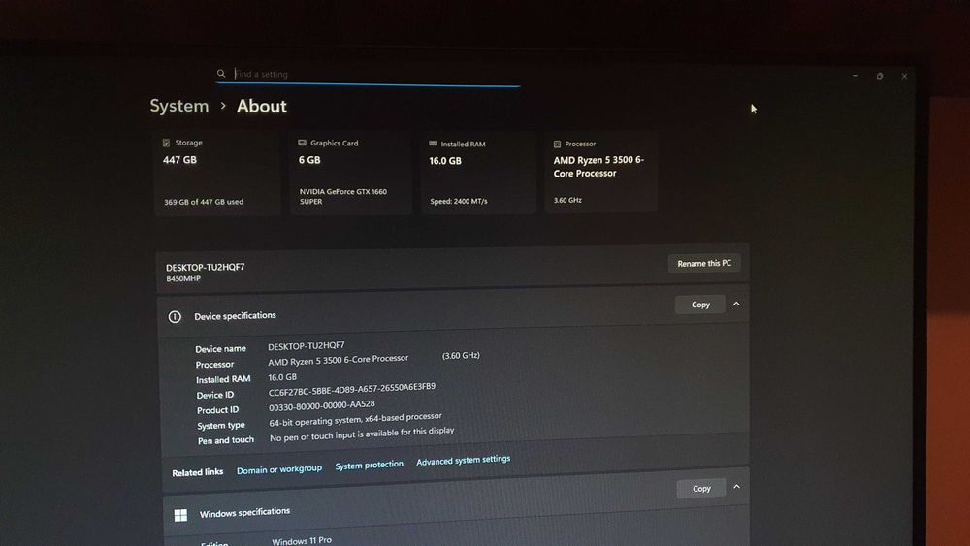Click B450MHP model text under PC name
Screen dimensions: 970x546
(x=183, y=279)
